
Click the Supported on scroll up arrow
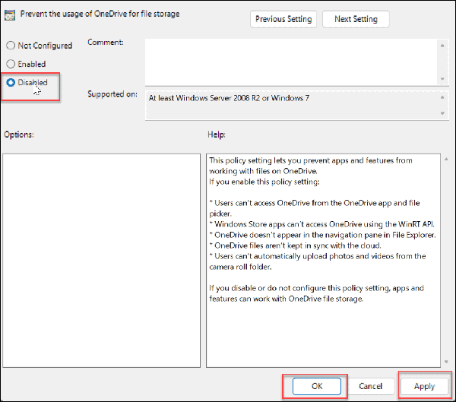(442, 97)
